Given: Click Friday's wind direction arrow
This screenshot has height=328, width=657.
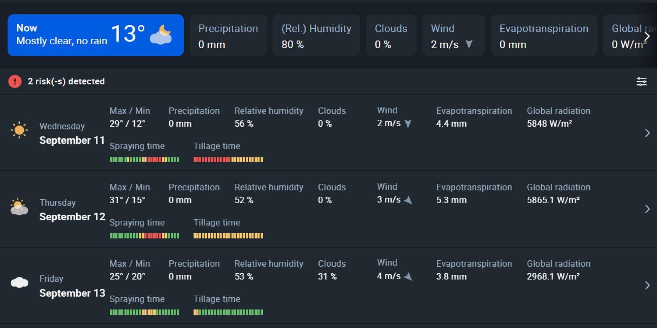Looking at the screenshot, I should tap(408, 277).
